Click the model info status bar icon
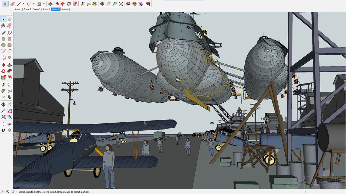Image resolution: width=346 pixels, height=194 pixels. click(x=8, y=192)
